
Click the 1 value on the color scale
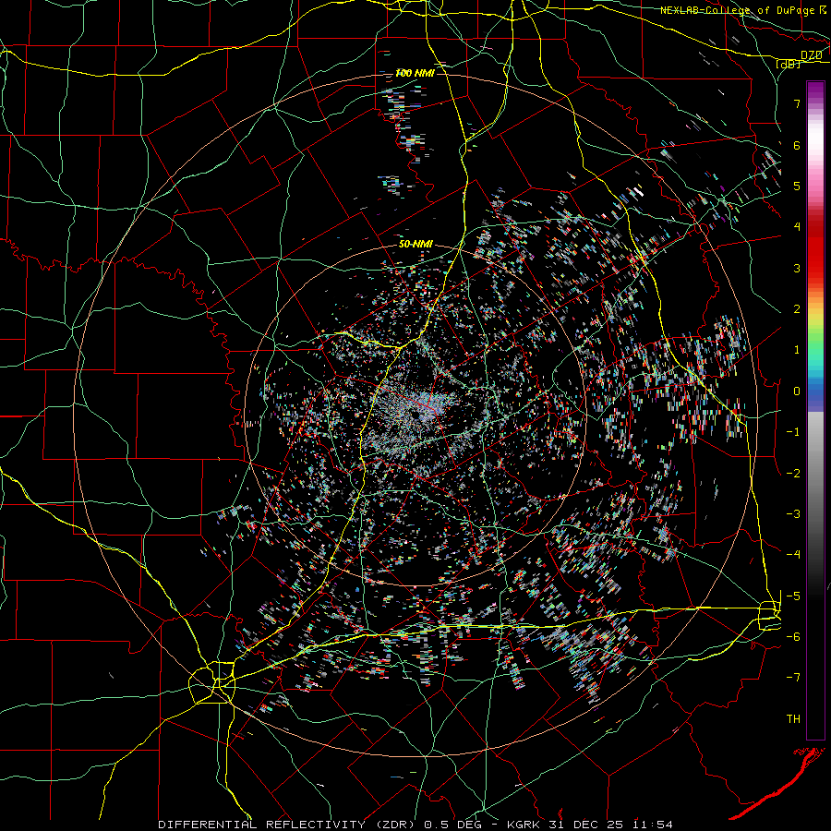click(x=797, y=350)
